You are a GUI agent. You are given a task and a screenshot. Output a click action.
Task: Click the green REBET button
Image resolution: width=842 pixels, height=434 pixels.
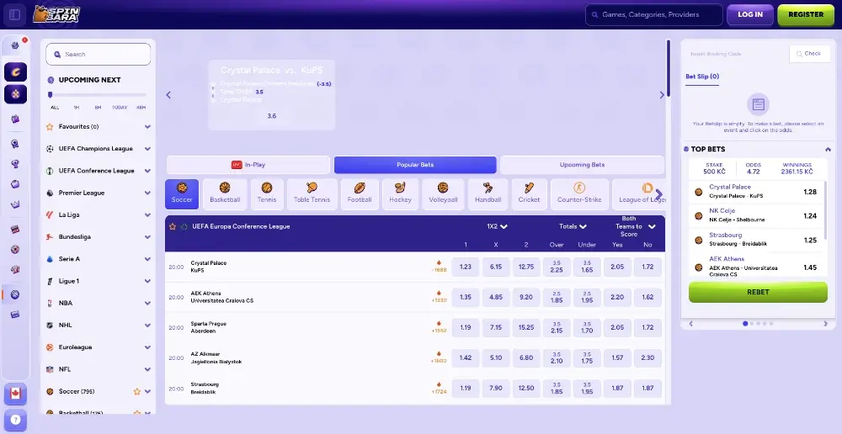[x=758, y=293]
